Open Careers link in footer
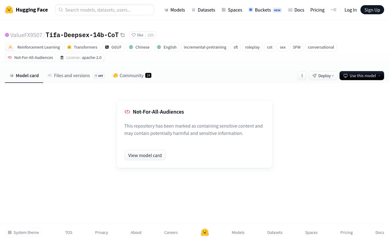 [171, 232]
